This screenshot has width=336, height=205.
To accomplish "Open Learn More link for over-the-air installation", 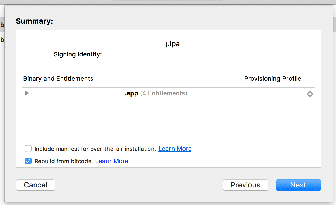I will tap(175, 149).
